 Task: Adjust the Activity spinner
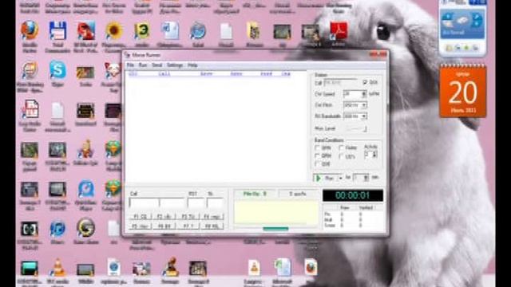[x=374, y=155]
